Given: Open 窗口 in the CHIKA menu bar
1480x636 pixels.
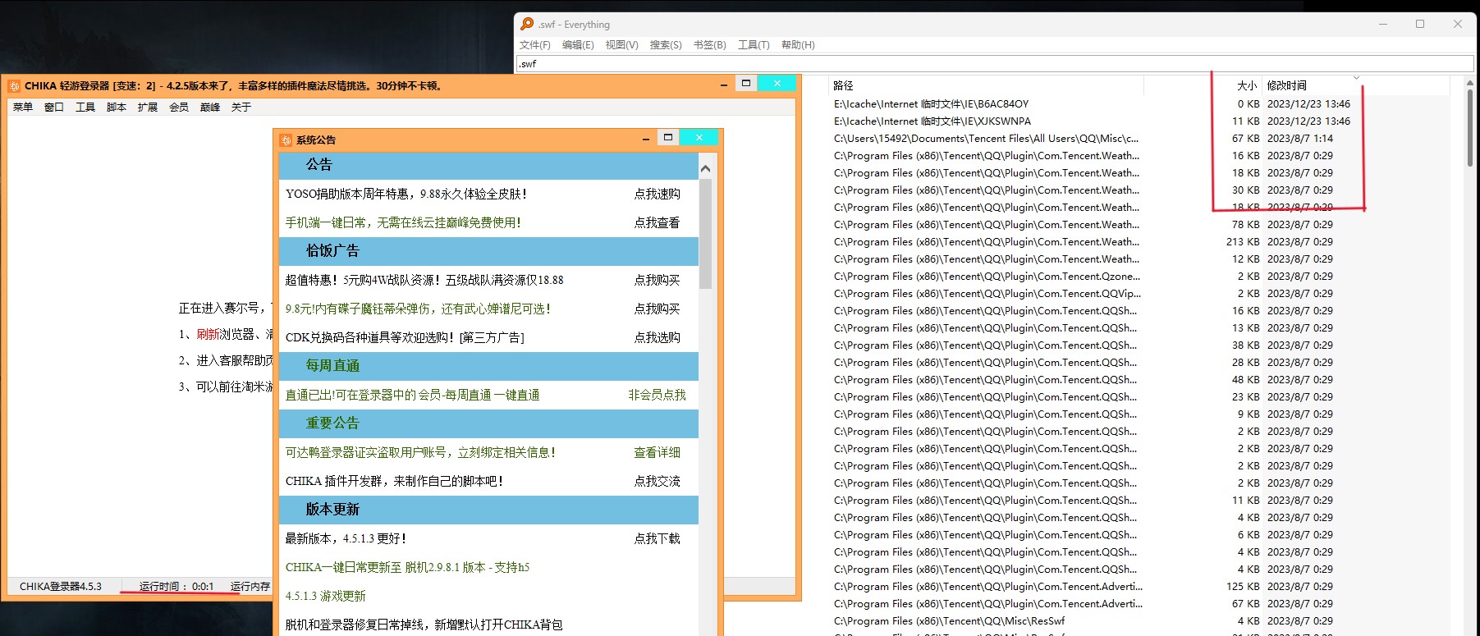Looking at the screenshot, I should (54, 107).
